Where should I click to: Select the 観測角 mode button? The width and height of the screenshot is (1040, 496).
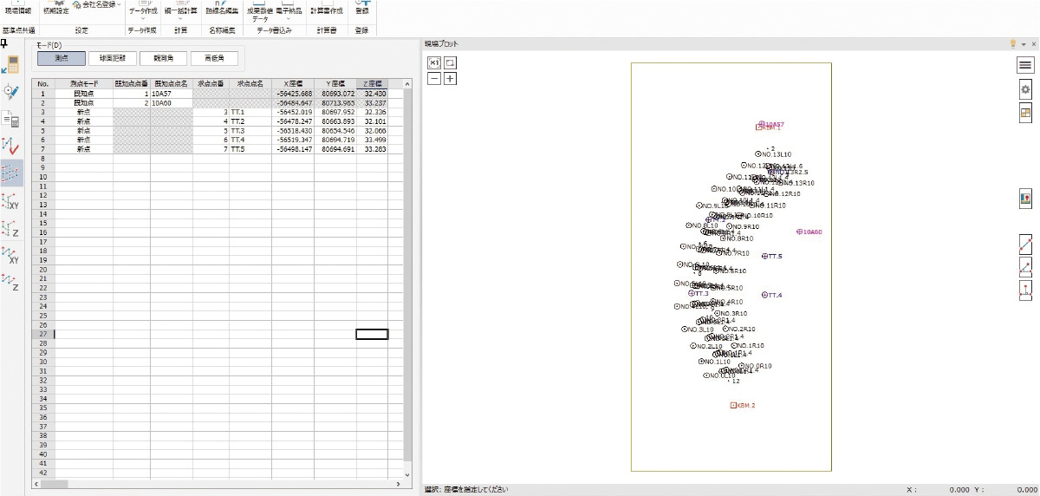pos(164,58)
